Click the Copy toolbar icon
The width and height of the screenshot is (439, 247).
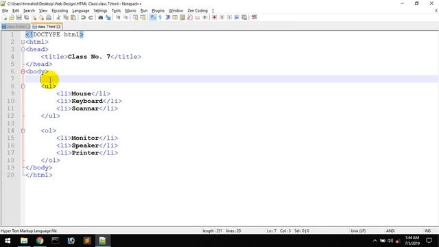click(x=66, y=17)
